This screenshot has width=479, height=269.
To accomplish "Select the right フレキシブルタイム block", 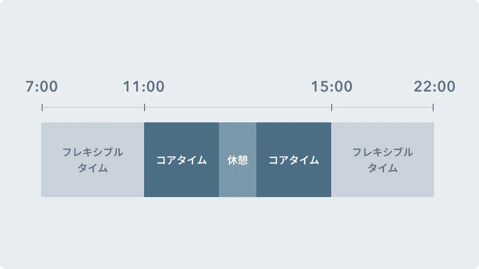I will pyautogui.click(x=383, y=160).
